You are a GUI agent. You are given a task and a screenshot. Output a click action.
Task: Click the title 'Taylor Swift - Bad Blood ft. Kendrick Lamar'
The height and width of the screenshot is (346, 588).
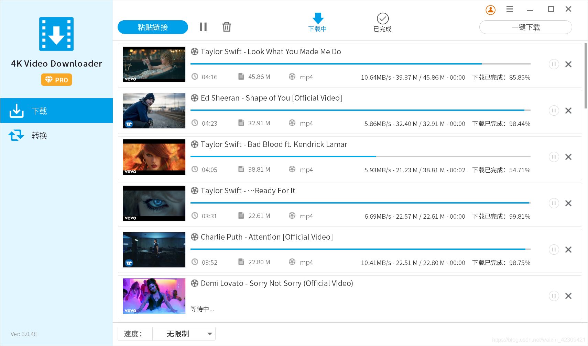[274, 144]
